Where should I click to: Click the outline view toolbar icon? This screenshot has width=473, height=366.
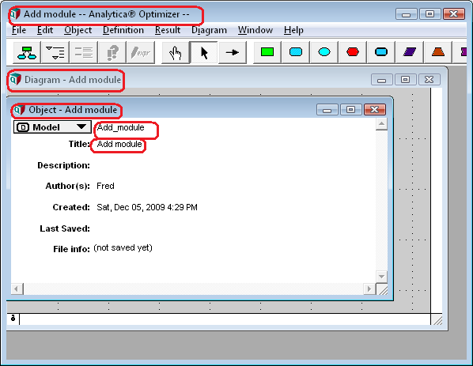point(55,53)
